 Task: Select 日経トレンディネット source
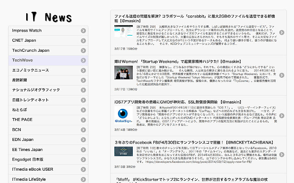click(x=48, y=100)
